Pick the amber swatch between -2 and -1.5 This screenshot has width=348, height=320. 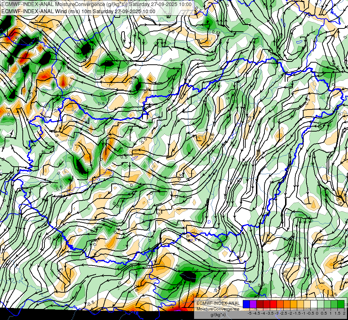[x=294, y=304]
